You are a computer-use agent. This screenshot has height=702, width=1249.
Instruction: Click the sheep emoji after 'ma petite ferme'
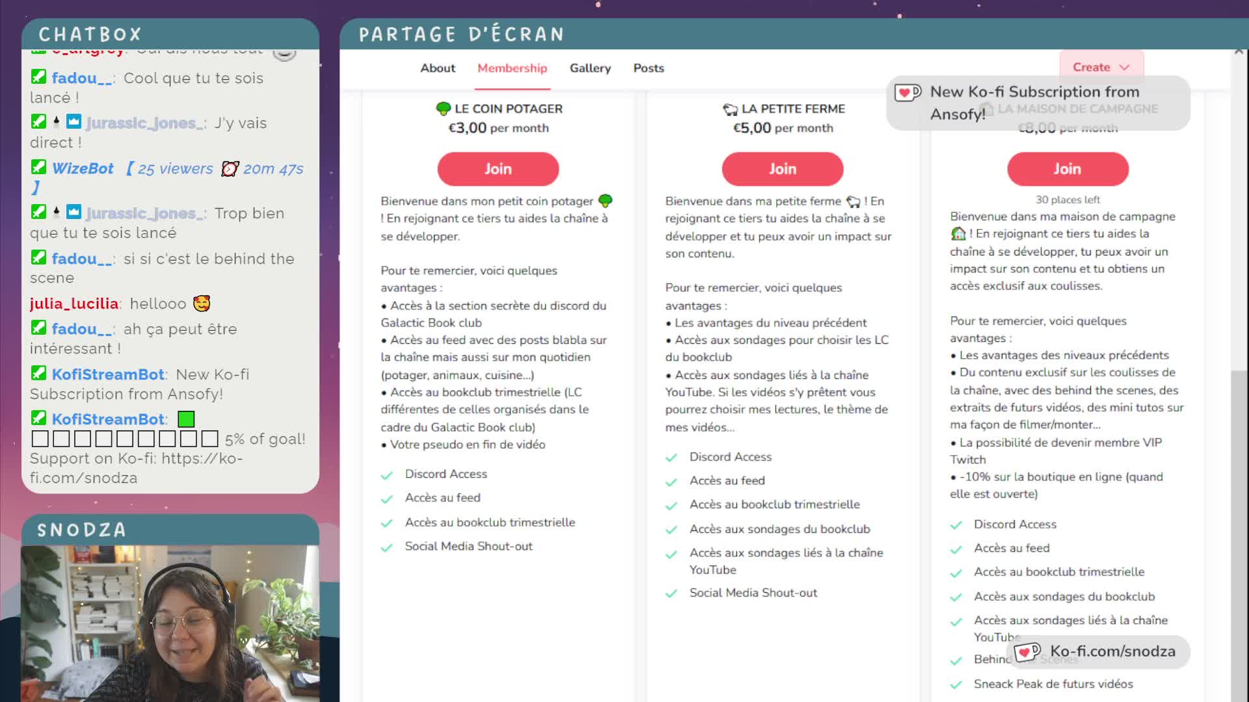pos(853,201)
